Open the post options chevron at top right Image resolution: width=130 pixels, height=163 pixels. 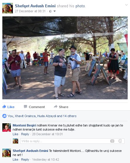pyautogui.click(x=126, y=5)
